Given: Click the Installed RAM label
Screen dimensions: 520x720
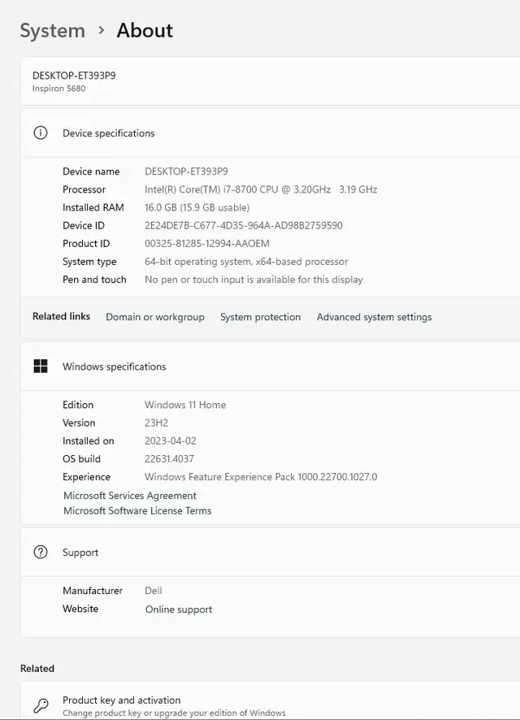Looking at the screenshot, I should [x=93, y=207].
